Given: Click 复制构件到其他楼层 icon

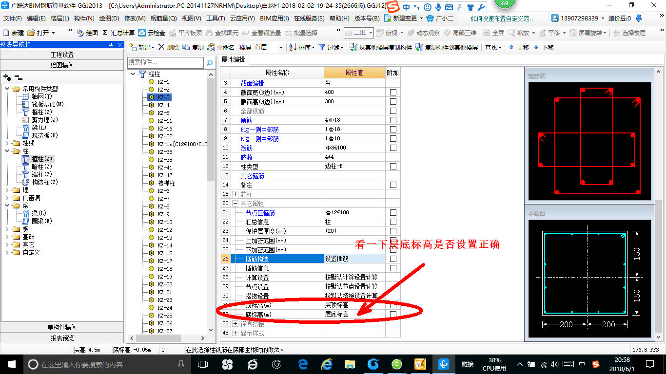Looking at the screenshot, I should point(419,47).
